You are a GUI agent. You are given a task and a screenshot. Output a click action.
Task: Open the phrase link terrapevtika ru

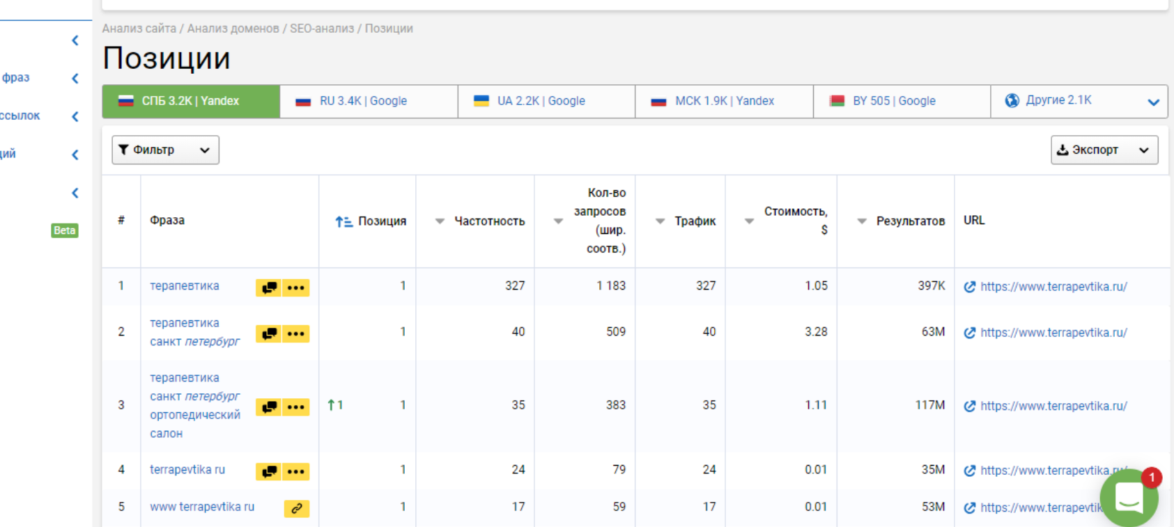tap(187, 469)
